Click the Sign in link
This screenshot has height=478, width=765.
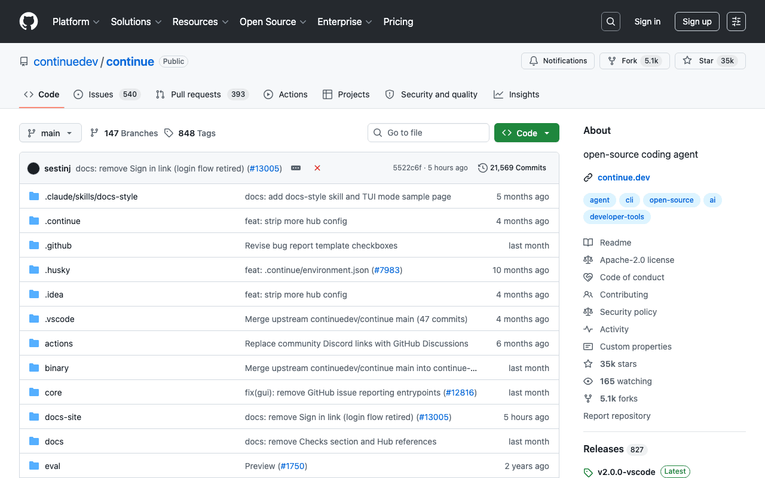pos(647,22)
